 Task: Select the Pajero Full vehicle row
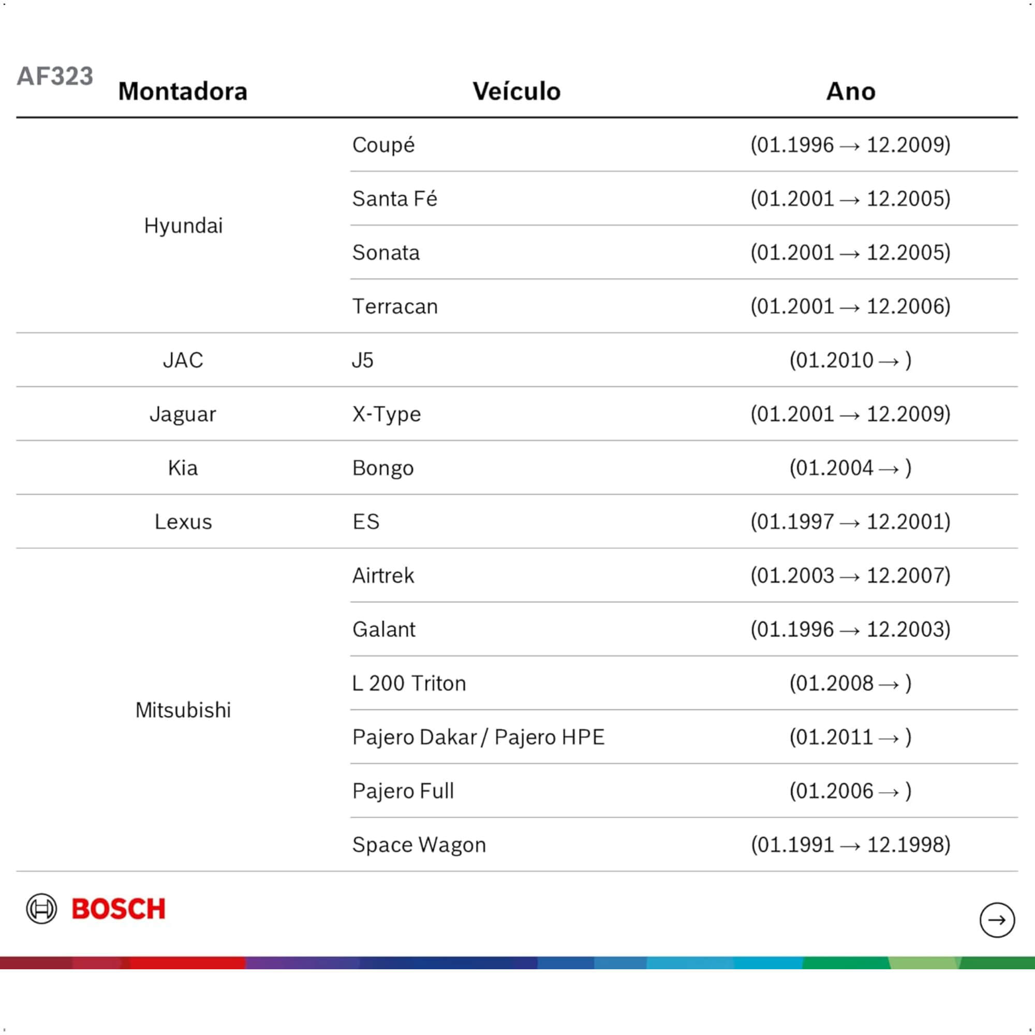click(684, 791)
